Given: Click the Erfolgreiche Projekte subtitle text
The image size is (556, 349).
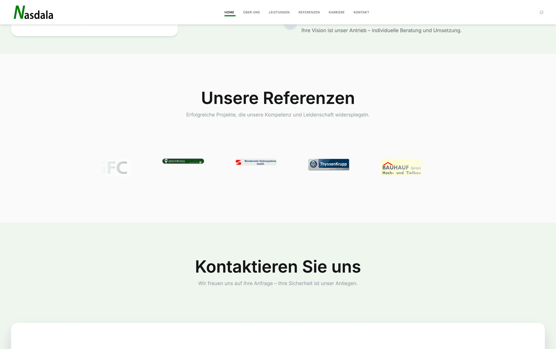Looking at the screenshot, I should point(278,115).
